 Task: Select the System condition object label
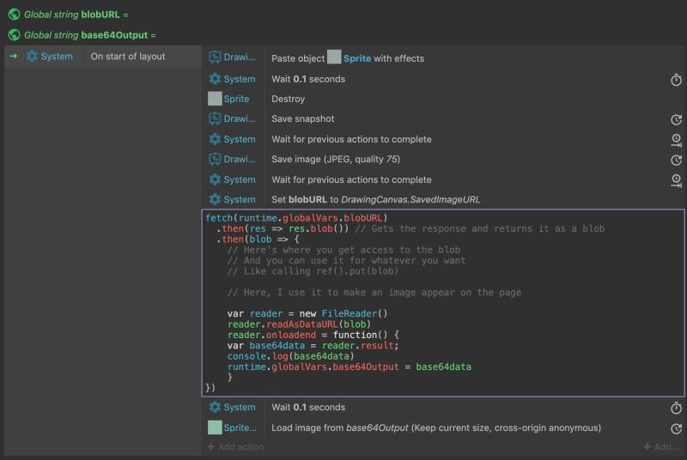(57, 57)
